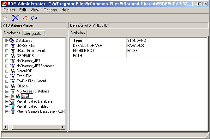Click the blue X Delete toolbar icon
The height and width of the screenshot is (139, 210).
pos(15,18)
